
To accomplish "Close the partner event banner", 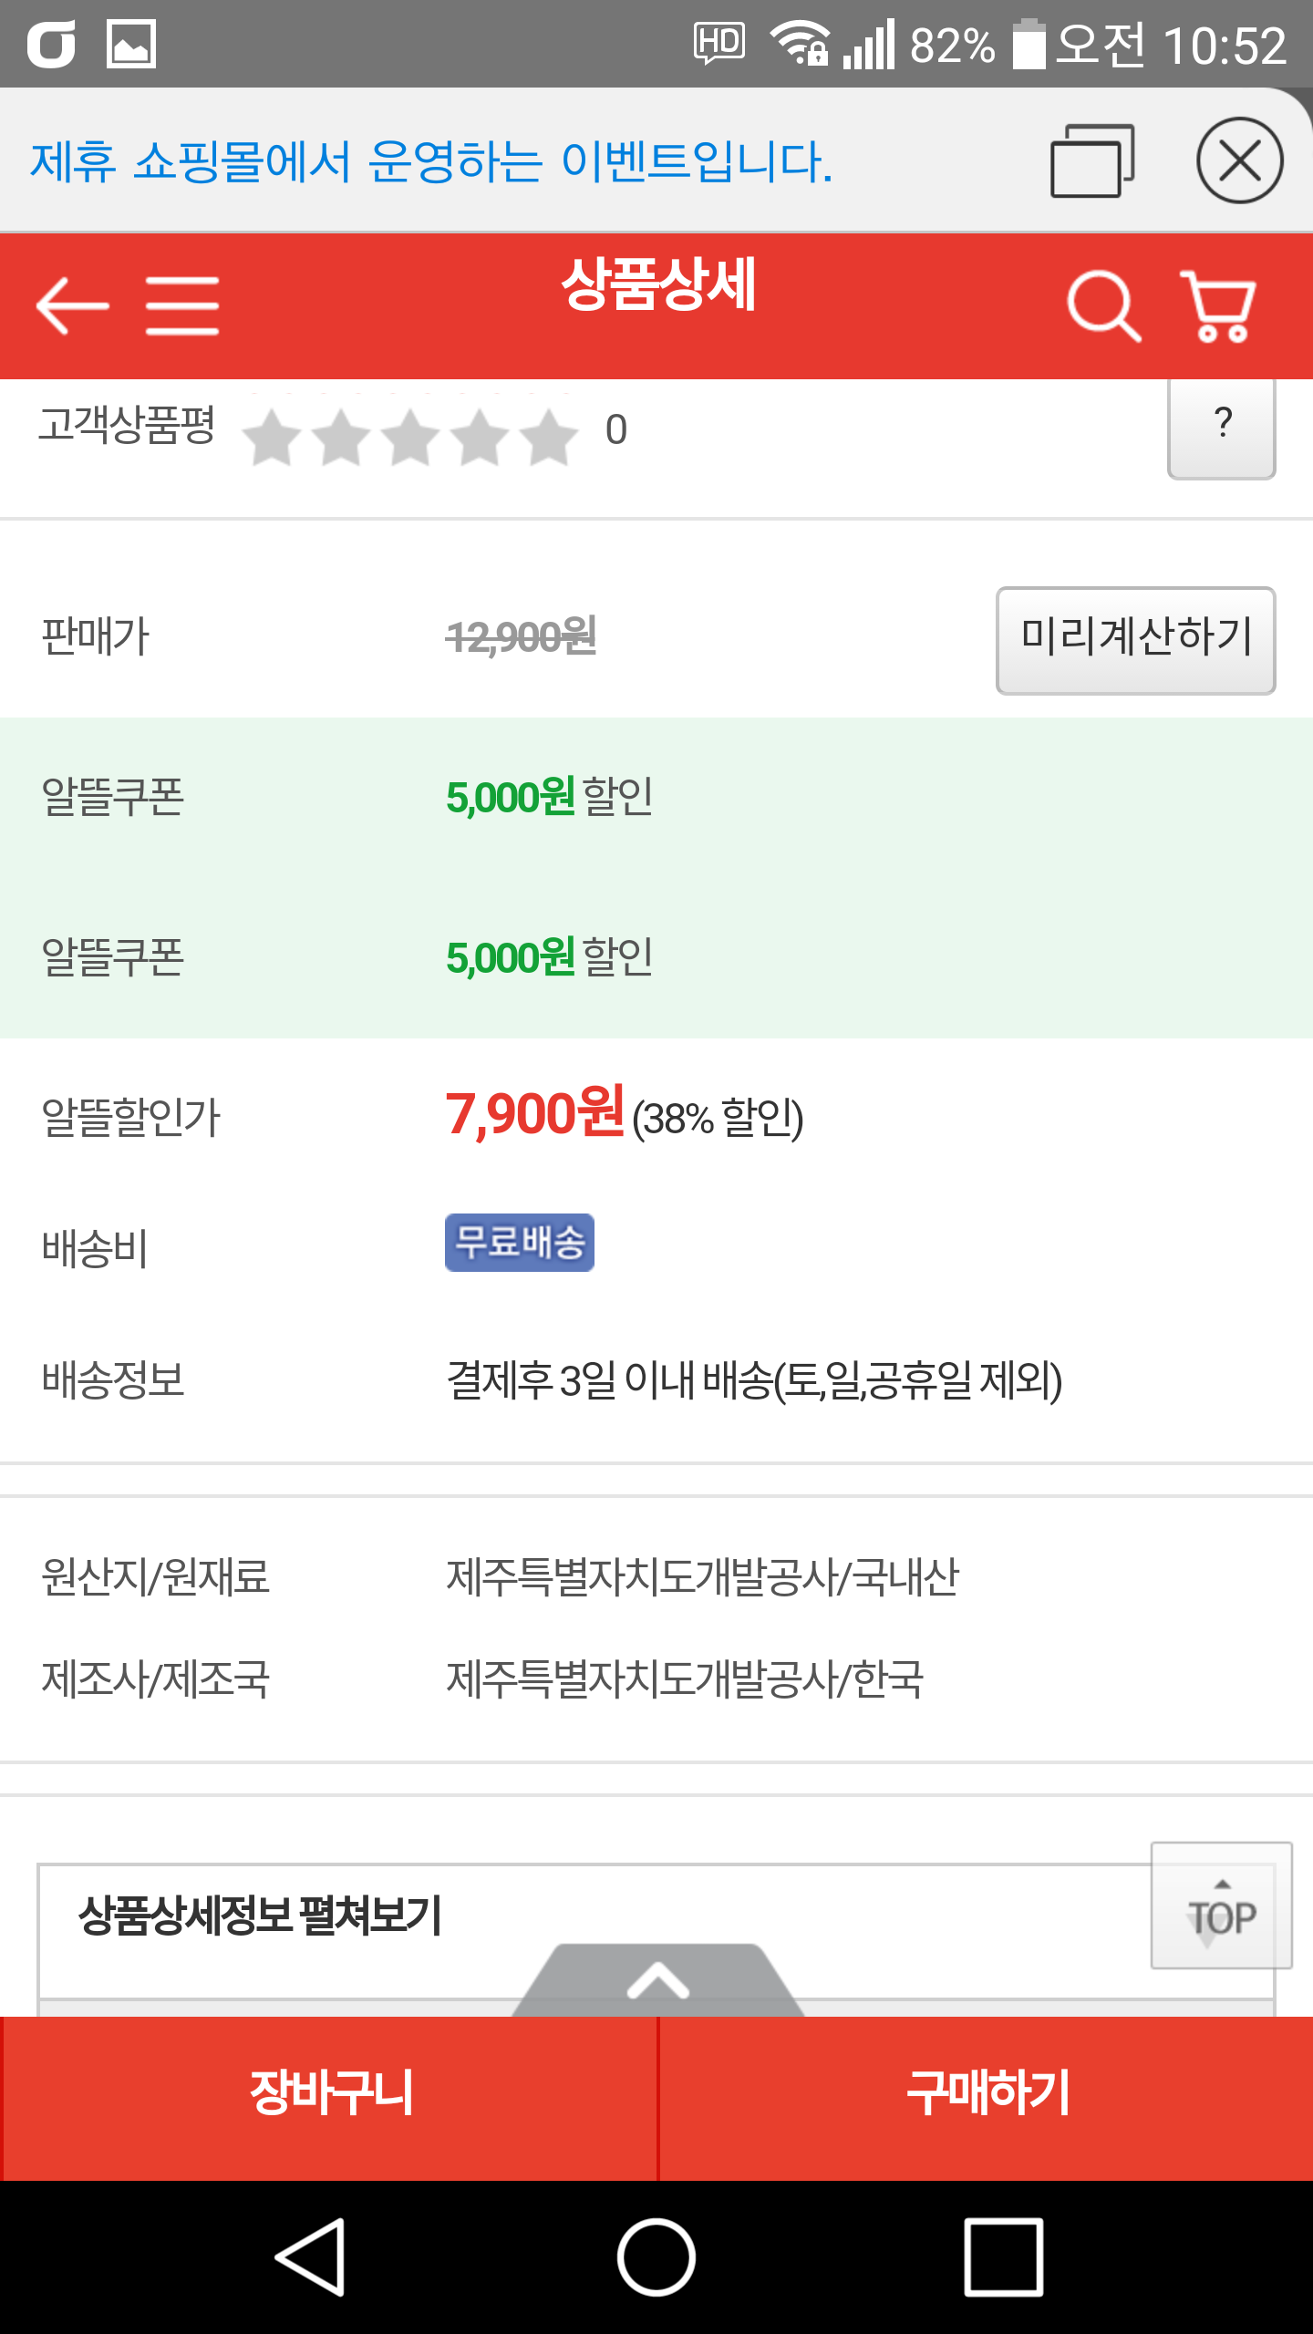I will (1239, 160).
